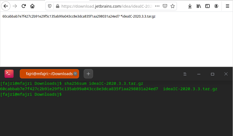
Task: Show site security padlock info
Action: coord(57,6)
